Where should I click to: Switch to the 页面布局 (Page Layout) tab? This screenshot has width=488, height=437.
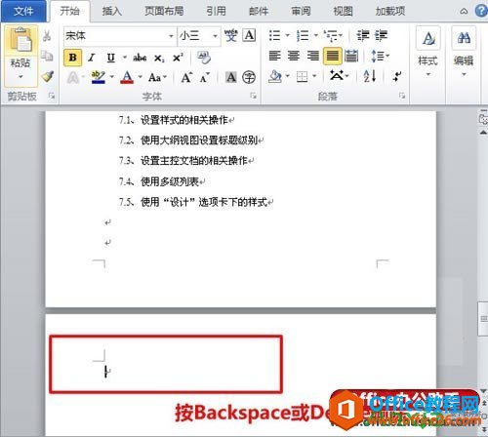(x=164, y=11)
